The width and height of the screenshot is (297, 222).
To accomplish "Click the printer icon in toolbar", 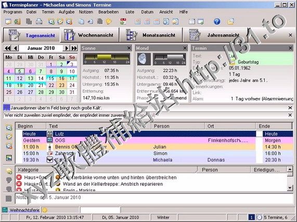I will pos(39,21).
